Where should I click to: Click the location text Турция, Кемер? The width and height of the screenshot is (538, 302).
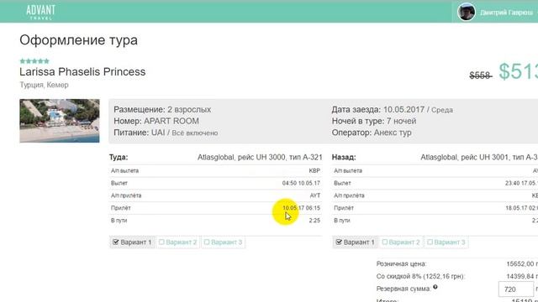point(44,85)
